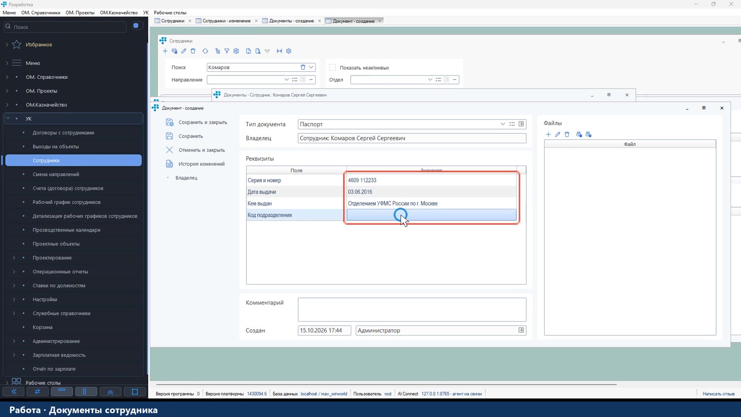Toggle the blue square button next to sidebar search
Image resolution: width=741 pixels, height=417 pixels.
(x=136, y=26)
